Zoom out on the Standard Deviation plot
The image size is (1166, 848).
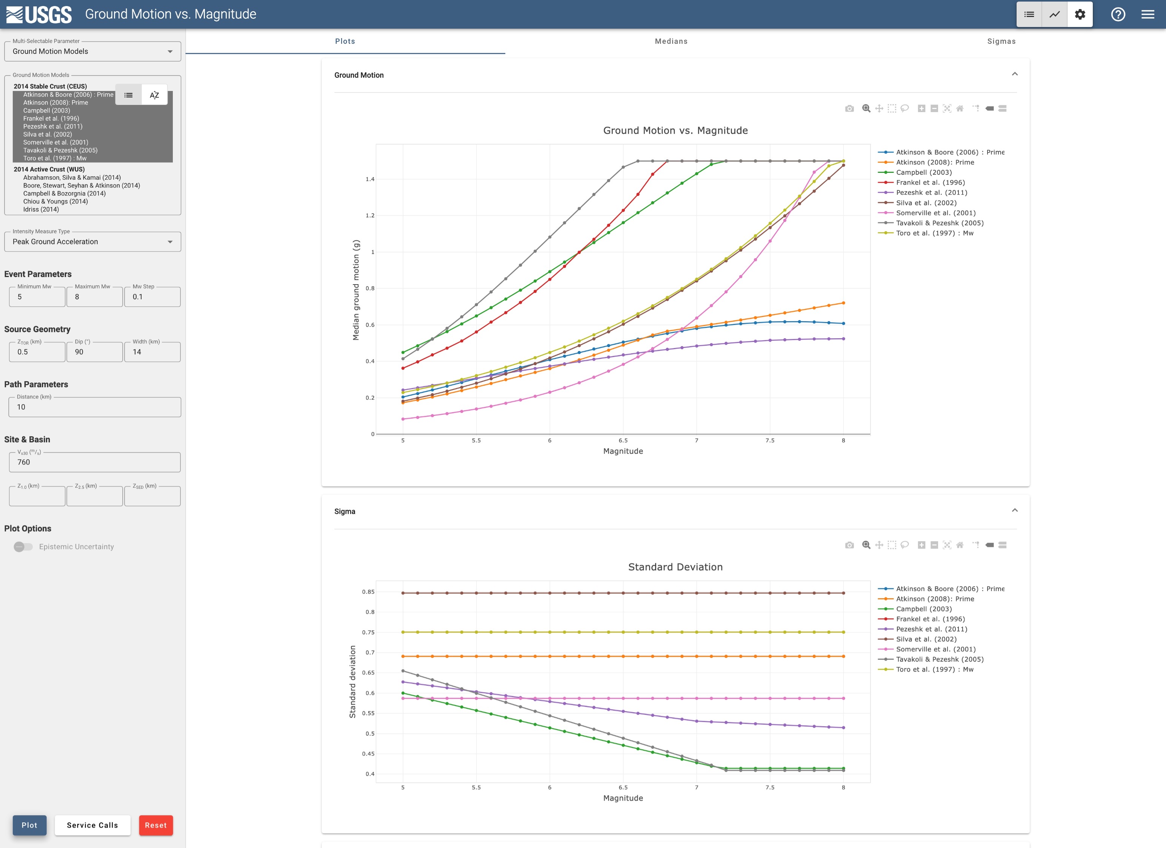coord(935,545)
